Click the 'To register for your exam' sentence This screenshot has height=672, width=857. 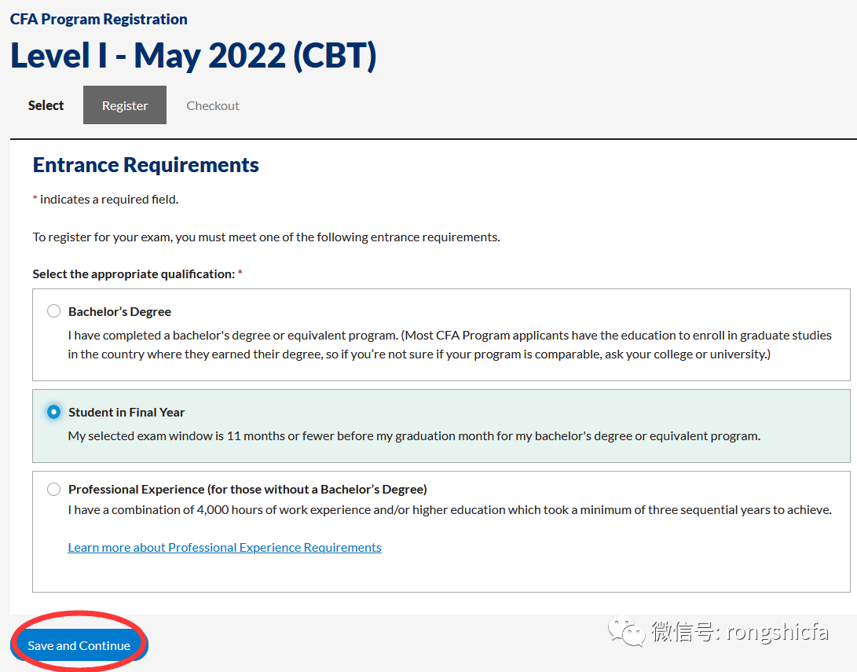click(x=266, y=237)
